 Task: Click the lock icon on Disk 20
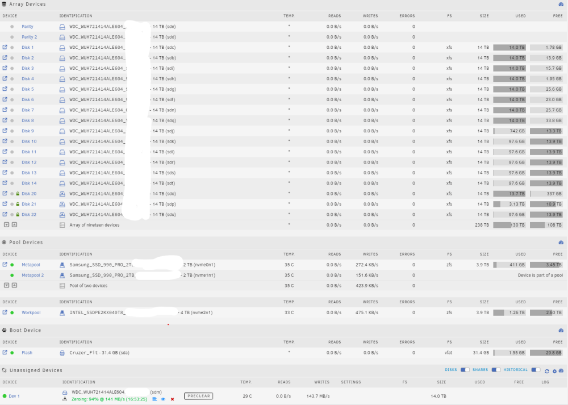[x=18, y=194]
